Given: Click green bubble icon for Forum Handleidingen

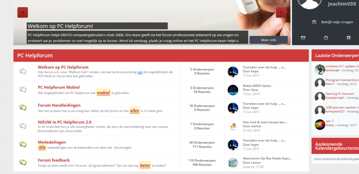Looking at the screenshot, I should (x=23, y=107).
